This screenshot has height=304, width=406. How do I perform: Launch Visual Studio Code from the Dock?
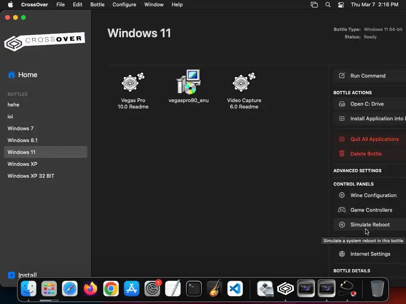pyautogui.click(x=235, y=288)
